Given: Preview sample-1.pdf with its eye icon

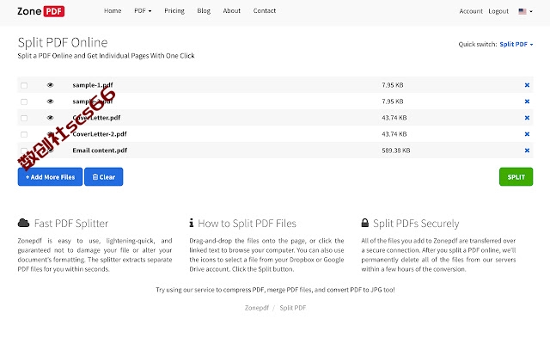Looking at the screenshot, I should (x=50, y=85).
